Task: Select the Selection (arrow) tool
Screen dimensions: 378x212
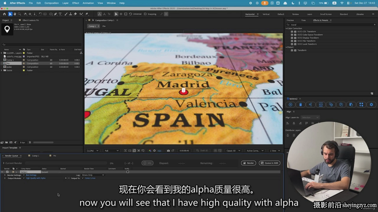Action: [10, 14]
